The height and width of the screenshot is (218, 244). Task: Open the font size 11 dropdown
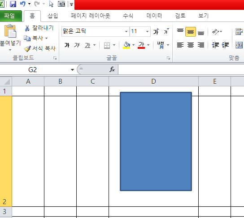(147, 31)
